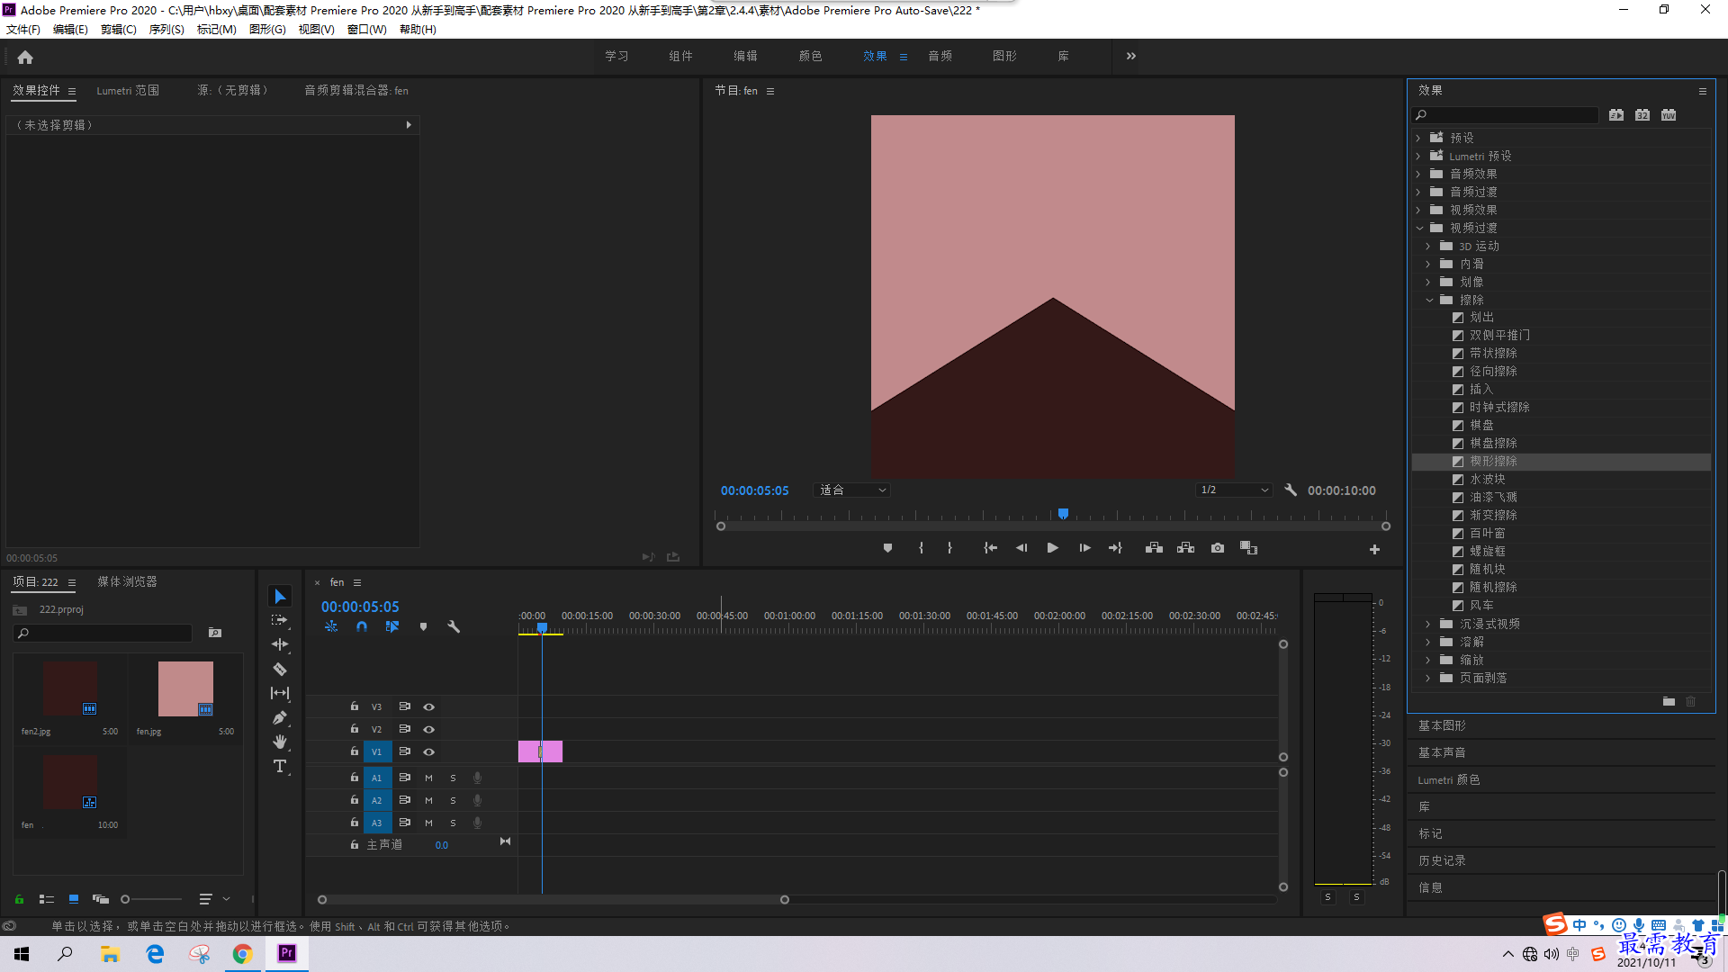1728x972 pixels.
Task: Switch to the 编辑 workspace tab
Action: click(x=745, y=56)
